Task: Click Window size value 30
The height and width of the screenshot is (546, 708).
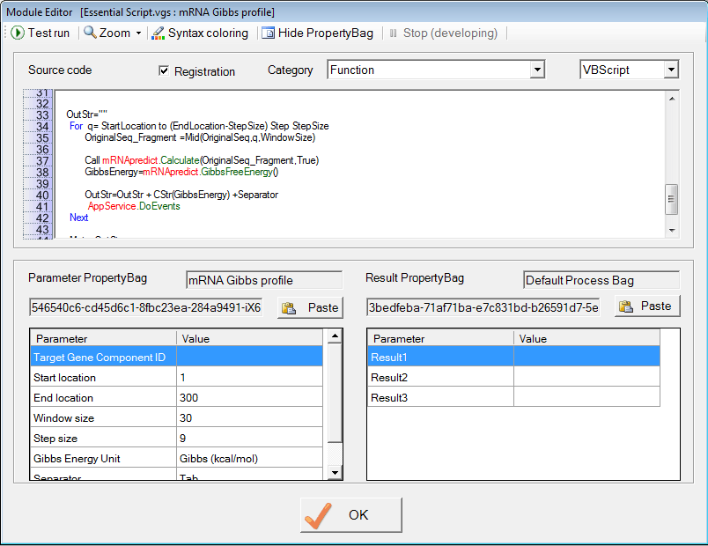Action: (250, 417)
